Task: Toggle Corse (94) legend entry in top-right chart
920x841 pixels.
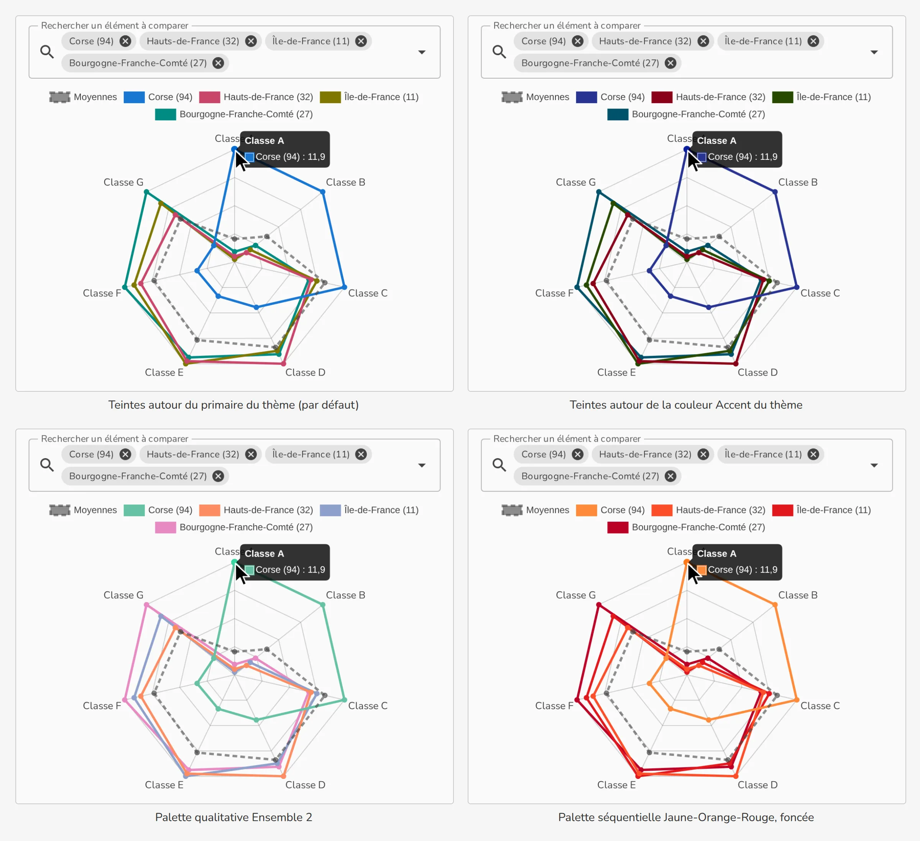Action: pos(610,97)
